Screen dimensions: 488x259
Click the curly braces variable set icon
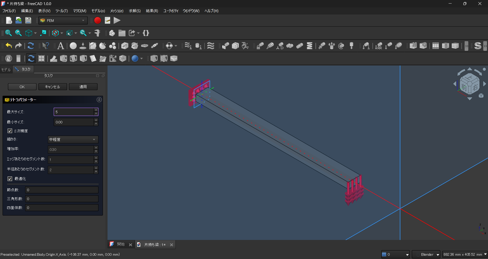click(146, 33)
